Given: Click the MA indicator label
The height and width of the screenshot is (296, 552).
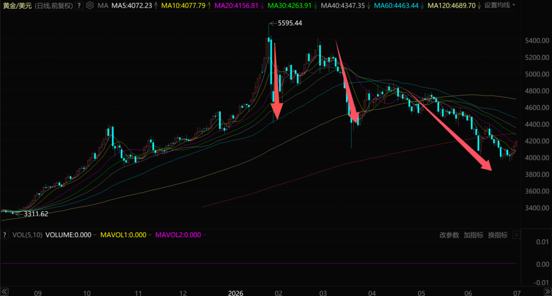Looking at the screenshot, I should tap(103, 6).
